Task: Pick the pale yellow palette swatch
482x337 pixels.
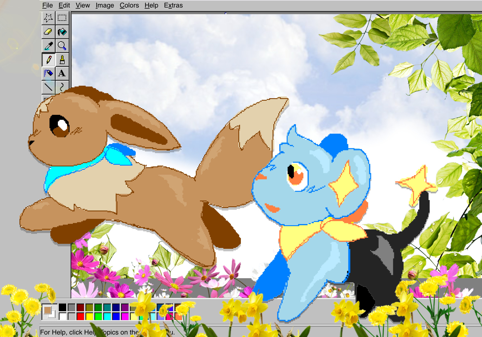Action: coord(134,316)
